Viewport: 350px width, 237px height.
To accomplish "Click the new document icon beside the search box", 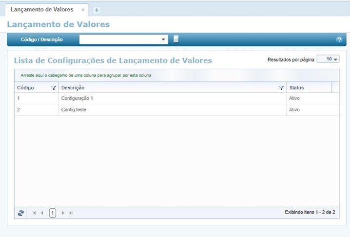I will (176, 39).
